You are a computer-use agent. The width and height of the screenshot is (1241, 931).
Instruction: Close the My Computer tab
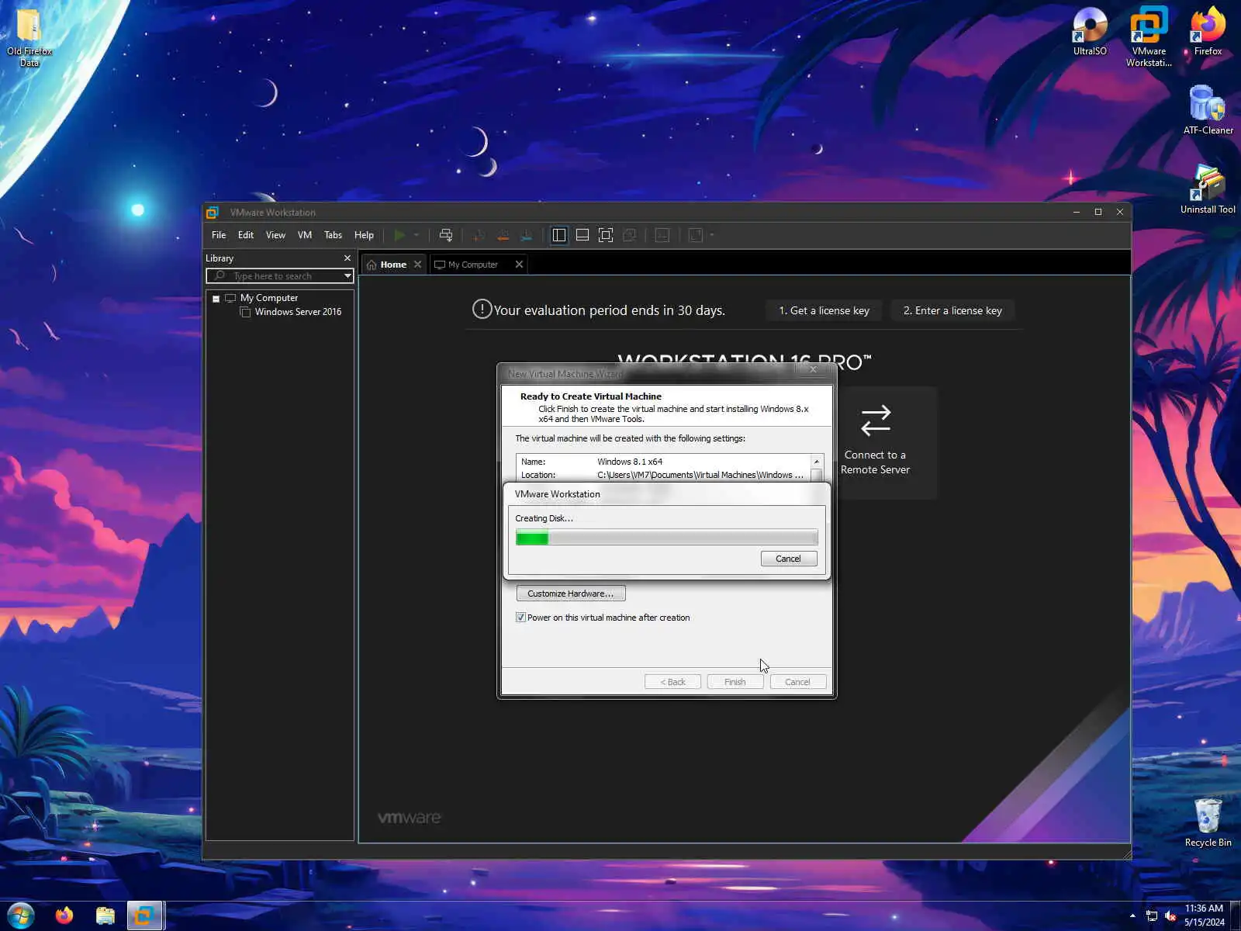coord(519,265)
